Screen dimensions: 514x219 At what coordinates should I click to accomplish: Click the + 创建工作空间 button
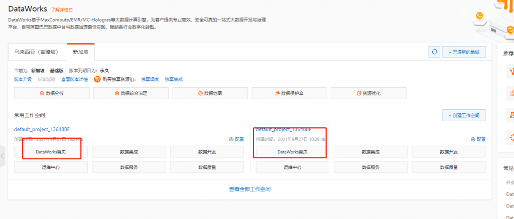point(464,115)
